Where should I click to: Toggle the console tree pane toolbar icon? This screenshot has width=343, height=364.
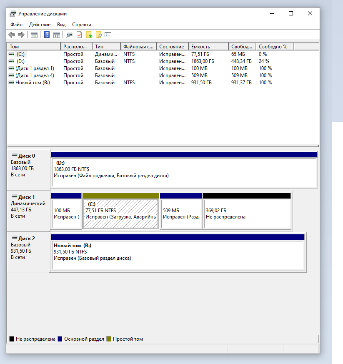point(34,35)
